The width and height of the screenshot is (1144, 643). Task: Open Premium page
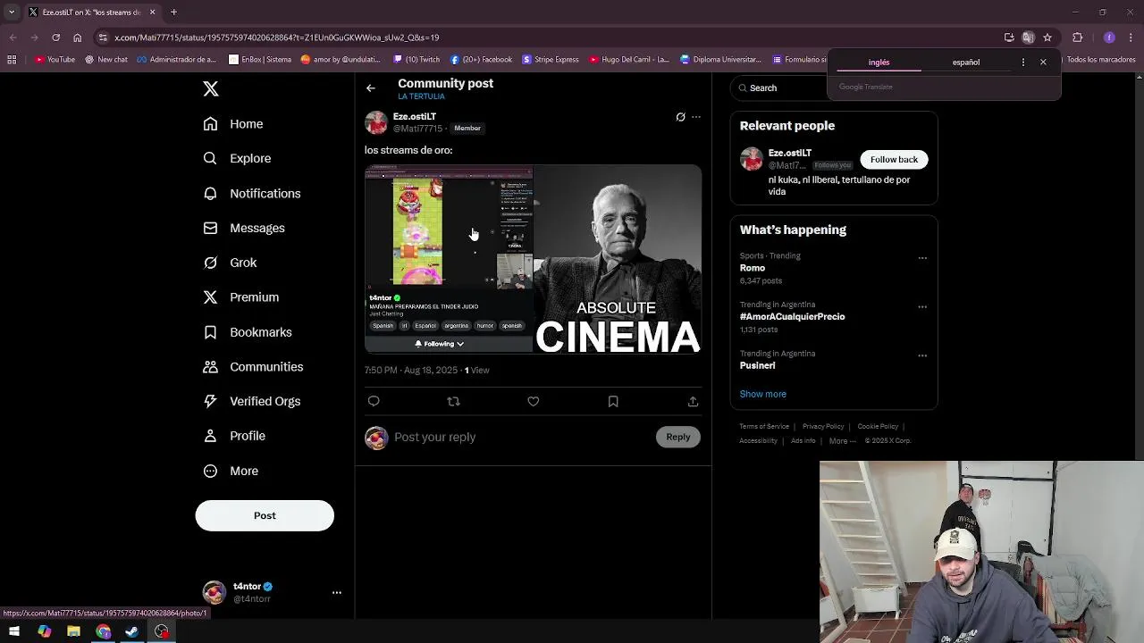241,297
